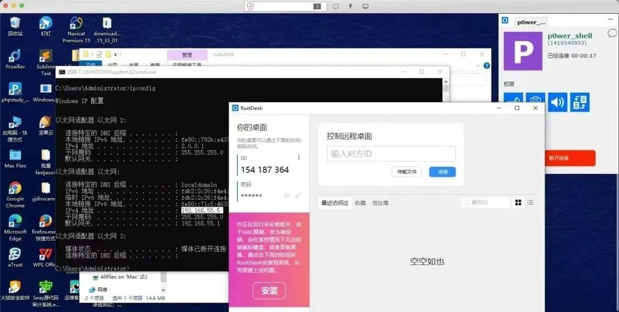Expand the Explorer ribbon chevron near help icon
The image size is (619, 312).
pyautogui.click(x=478, y=66)
